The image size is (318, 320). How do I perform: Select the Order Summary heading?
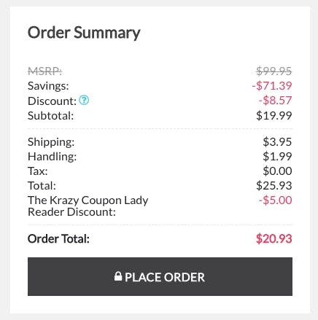click(84, 33)
